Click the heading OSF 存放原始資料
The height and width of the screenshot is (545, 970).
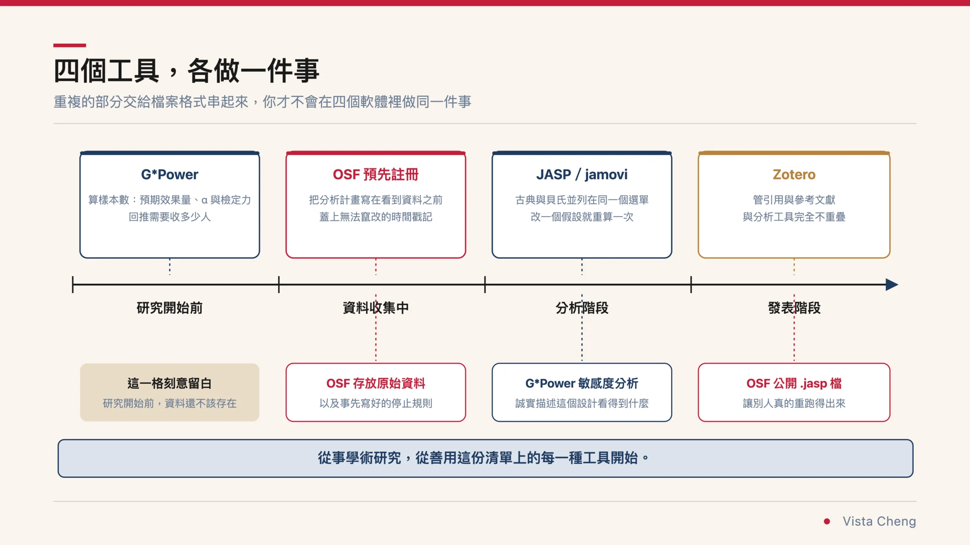[x=375, y=383]
